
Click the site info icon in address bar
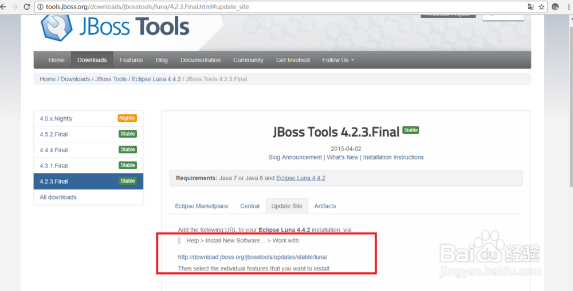[40, 6]
